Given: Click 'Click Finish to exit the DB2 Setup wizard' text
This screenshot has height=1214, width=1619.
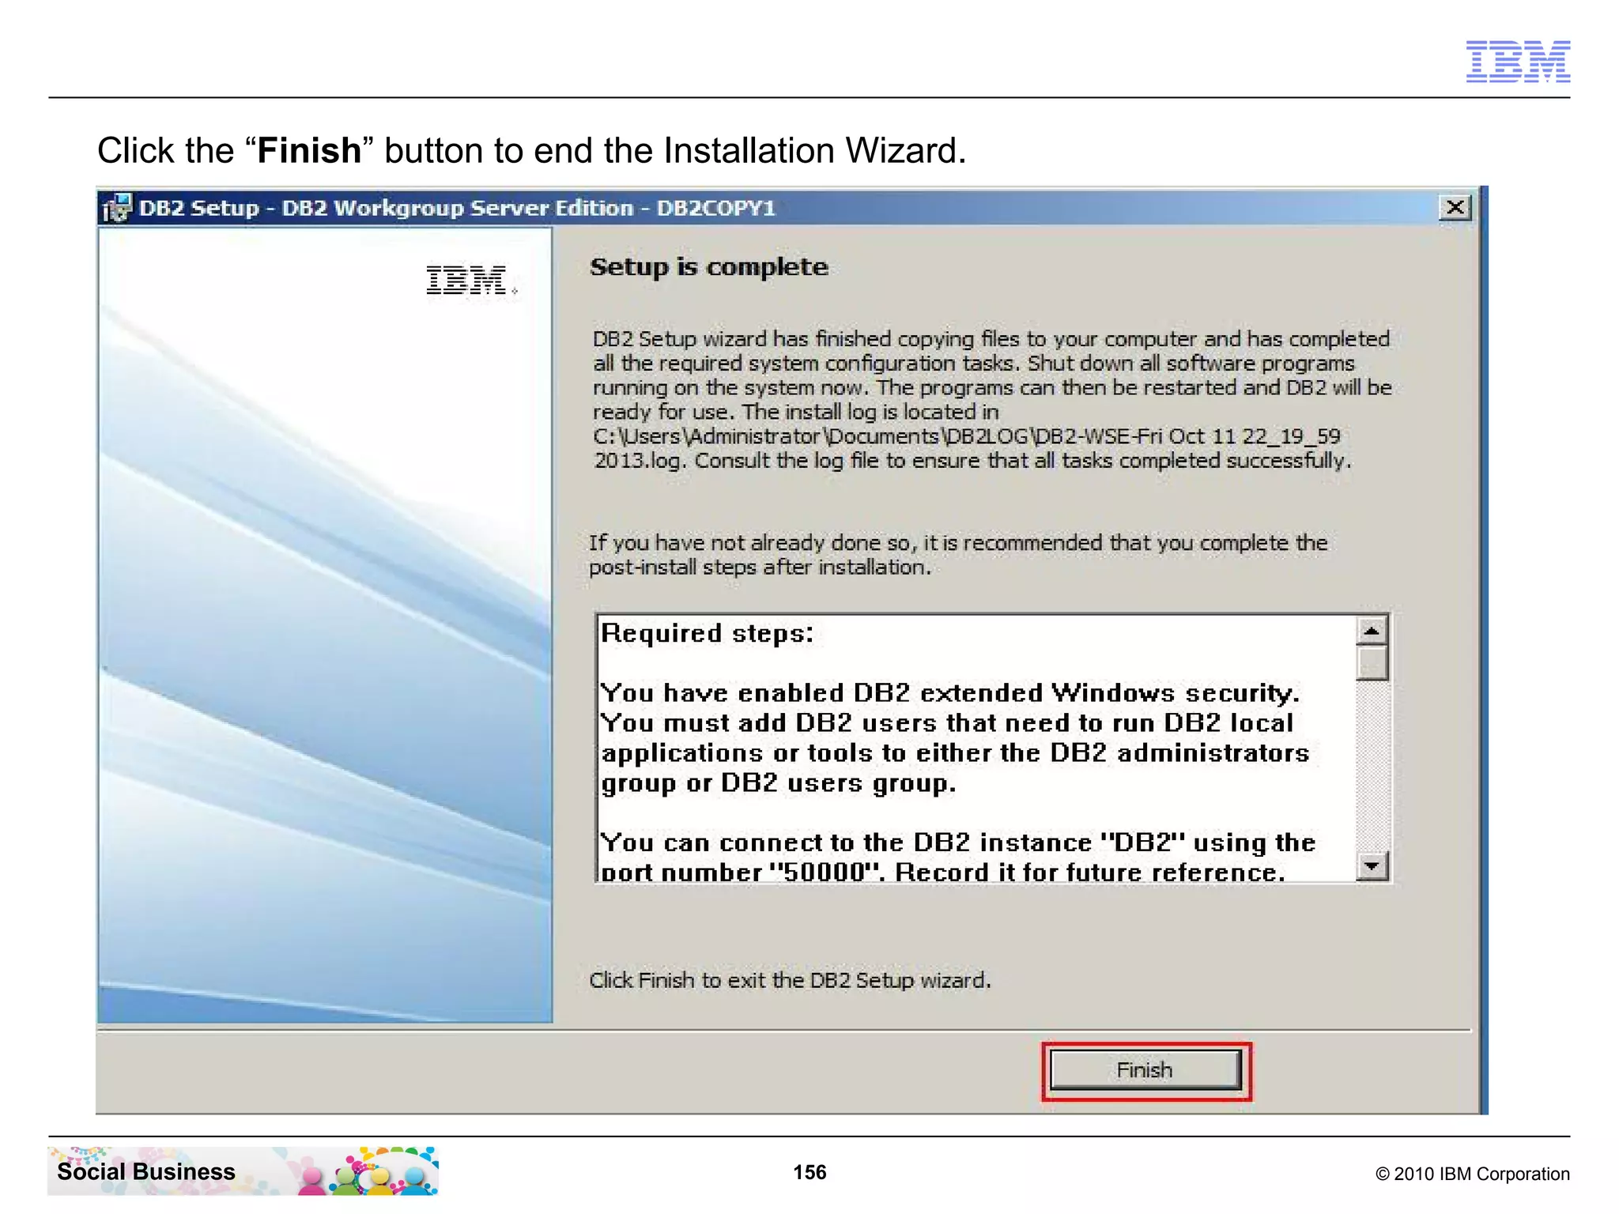Looking at the screenshot, I should tap(790, 980).
